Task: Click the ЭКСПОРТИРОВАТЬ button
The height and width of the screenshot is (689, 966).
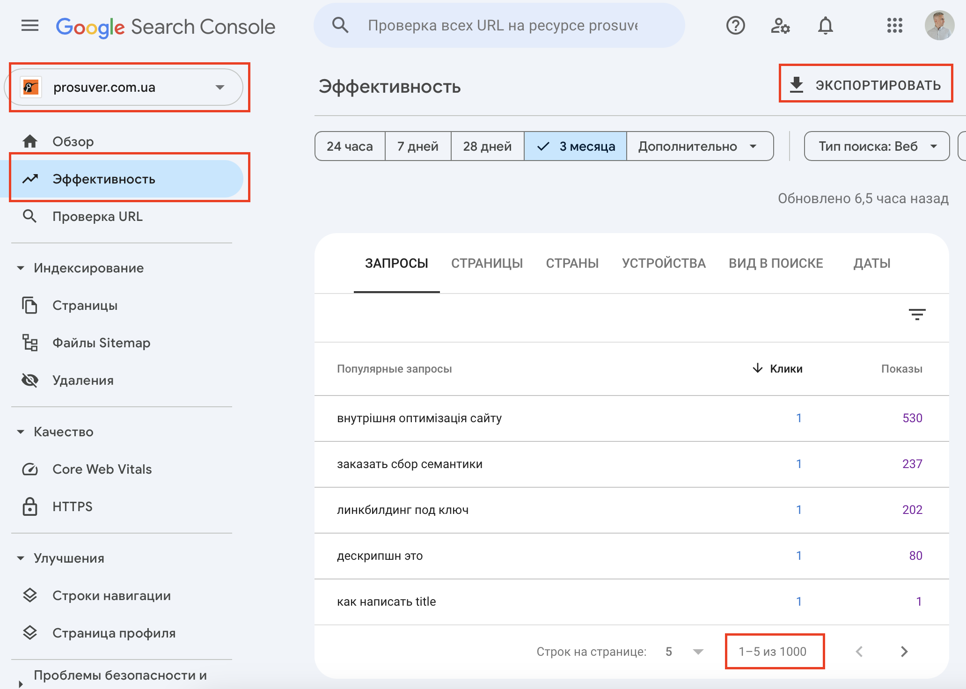Action: pyautogui.click(x=866, y=85)
